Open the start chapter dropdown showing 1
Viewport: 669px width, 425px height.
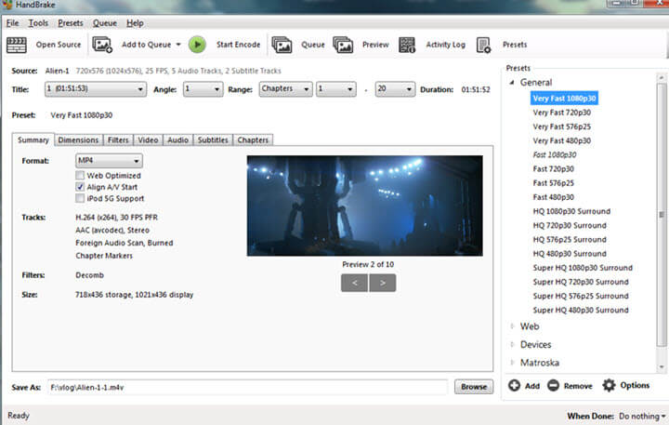click(x=335, y=89)
